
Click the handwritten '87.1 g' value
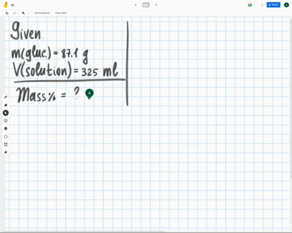tap(75, 55)
